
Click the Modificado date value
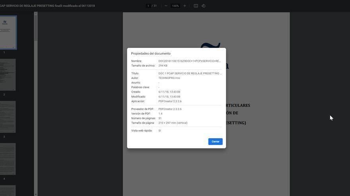[169, 97]
